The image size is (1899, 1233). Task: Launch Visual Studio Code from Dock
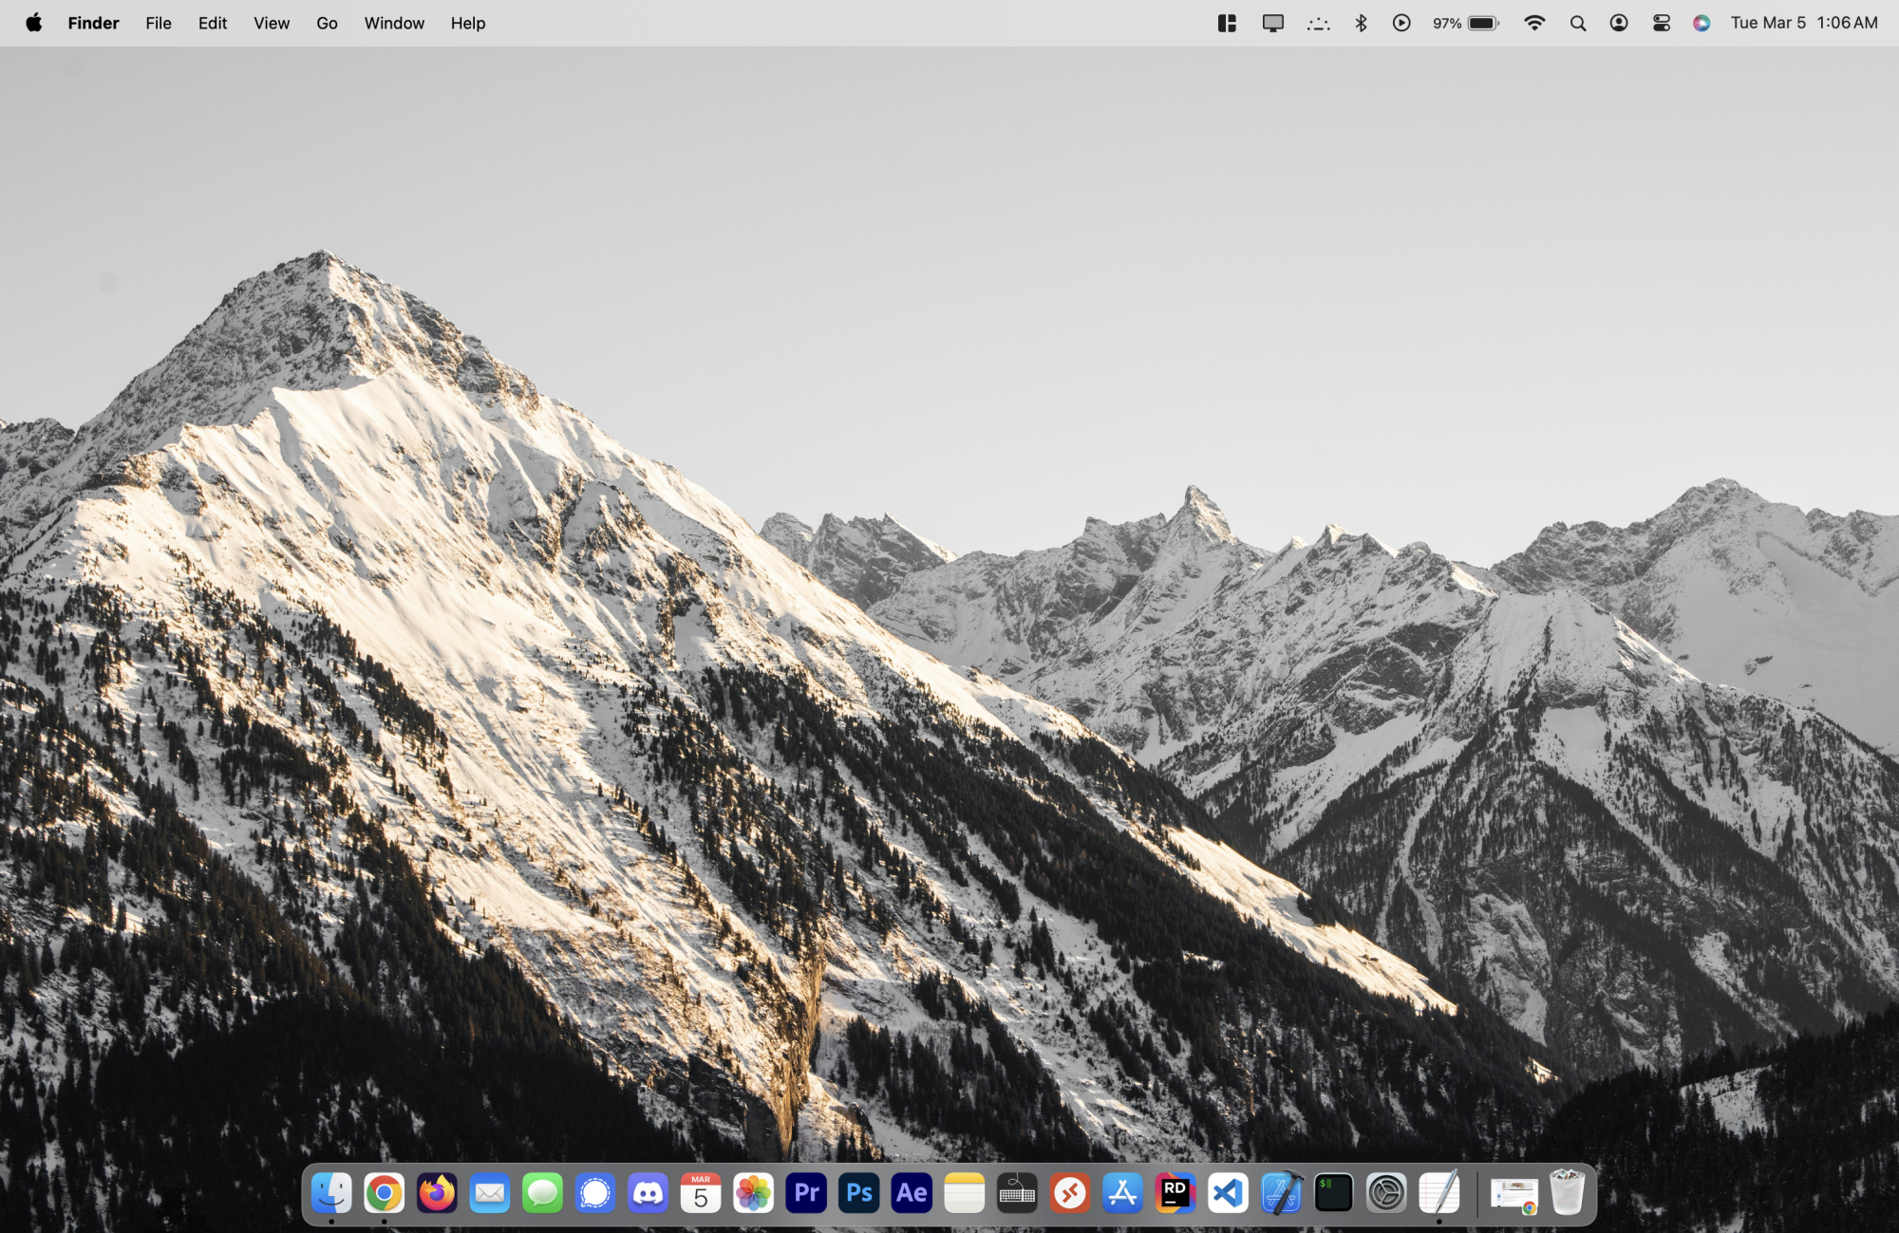click(1228, 1193)
